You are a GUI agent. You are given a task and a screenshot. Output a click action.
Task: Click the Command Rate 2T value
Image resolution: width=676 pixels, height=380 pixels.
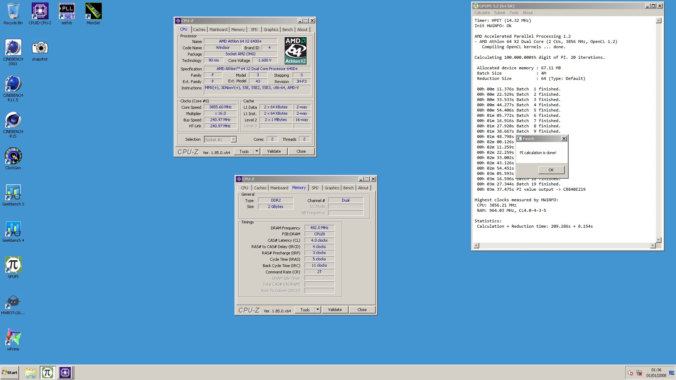tap(319, 272)
